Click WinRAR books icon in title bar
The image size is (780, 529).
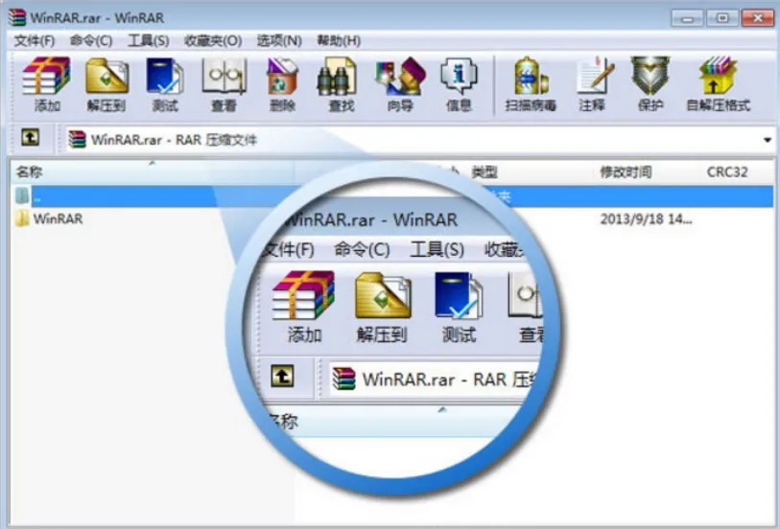[17, 17]
